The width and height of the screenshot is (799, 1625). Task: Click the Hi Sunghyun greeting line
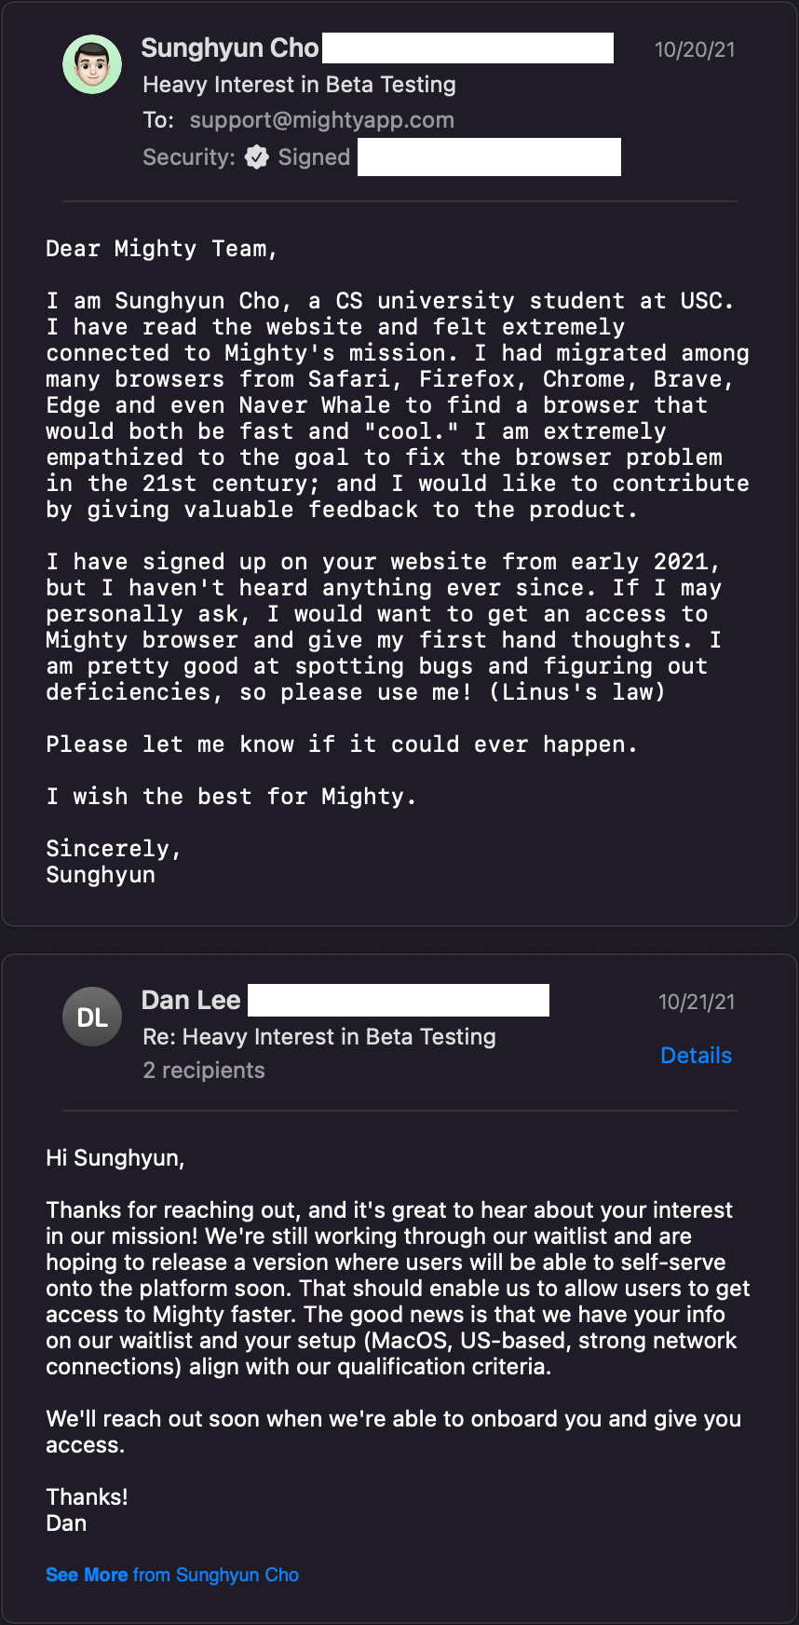(x=115, y=1158)
